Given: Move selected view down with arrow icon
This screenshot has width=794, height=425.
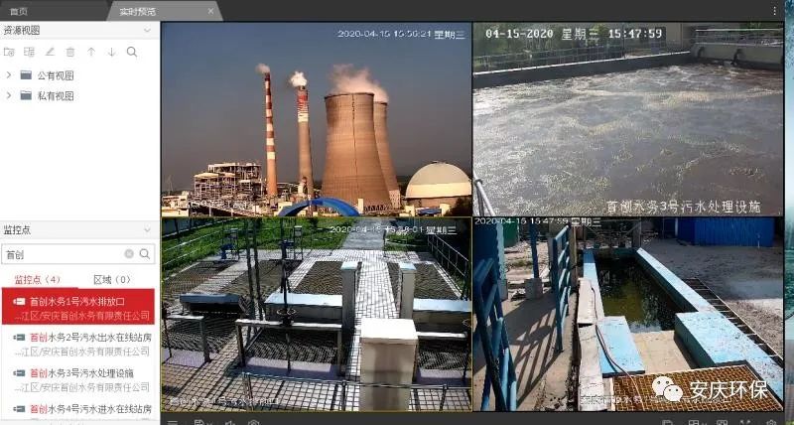Looking at the screenshot, I should [111, 52].
